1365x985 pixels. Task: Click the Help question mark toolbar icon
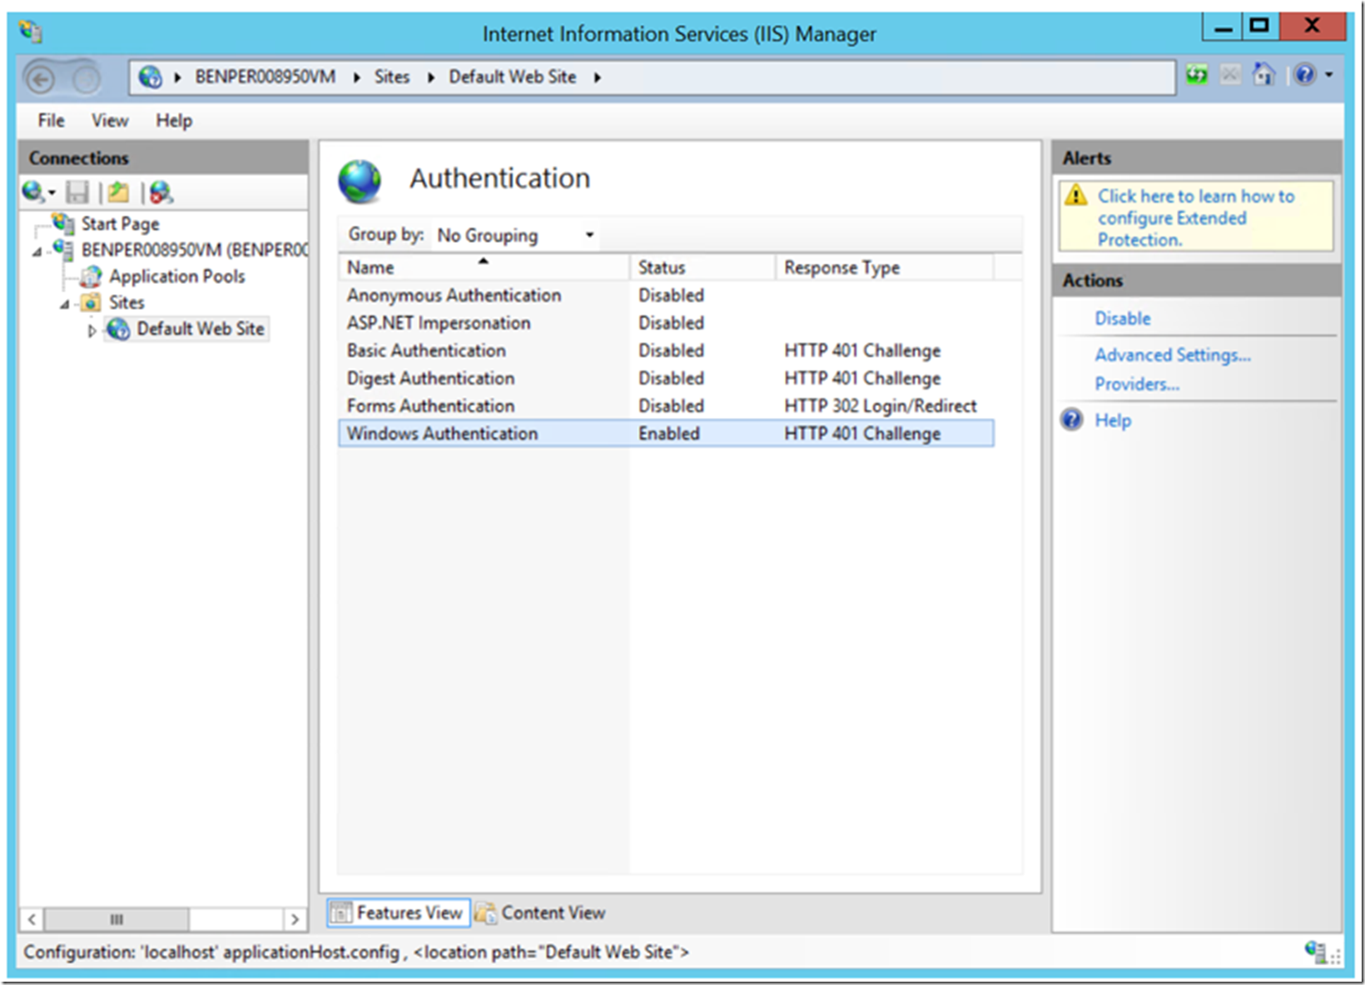[1305, 75]
